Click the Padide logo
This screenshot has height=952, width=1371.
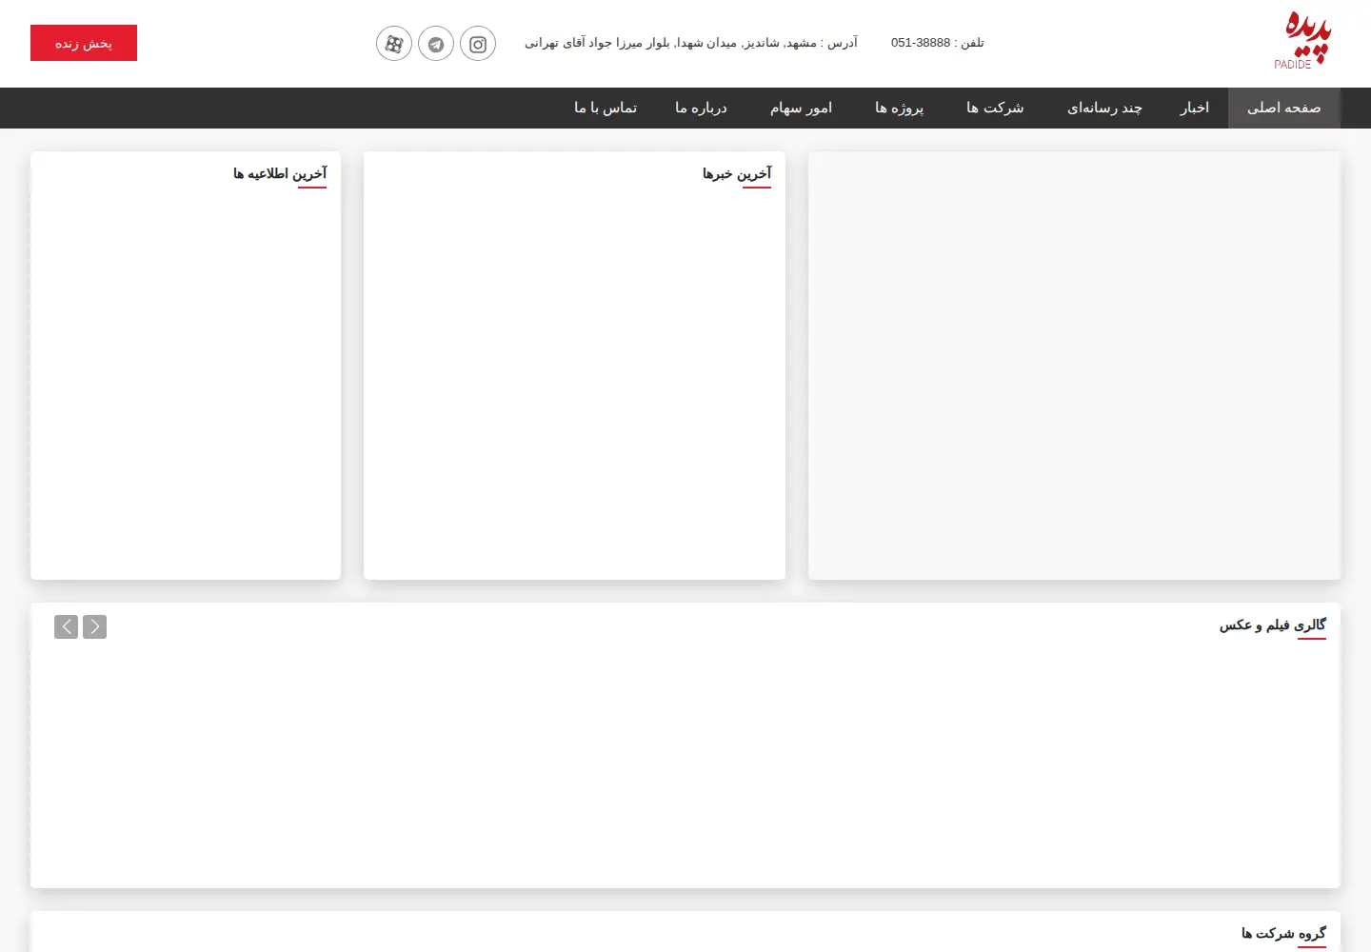[x=1304, y=41]
